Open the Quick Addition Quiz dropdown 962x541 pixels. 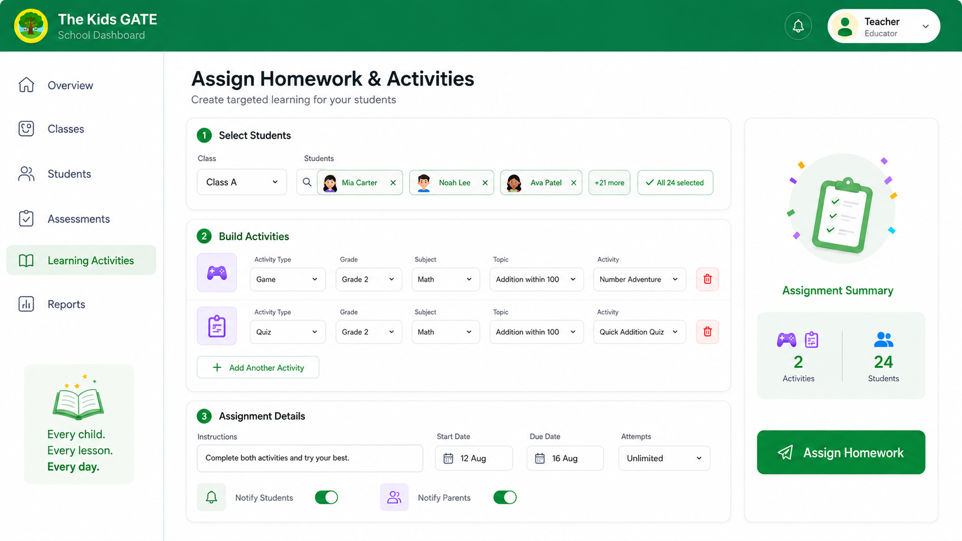639,332
